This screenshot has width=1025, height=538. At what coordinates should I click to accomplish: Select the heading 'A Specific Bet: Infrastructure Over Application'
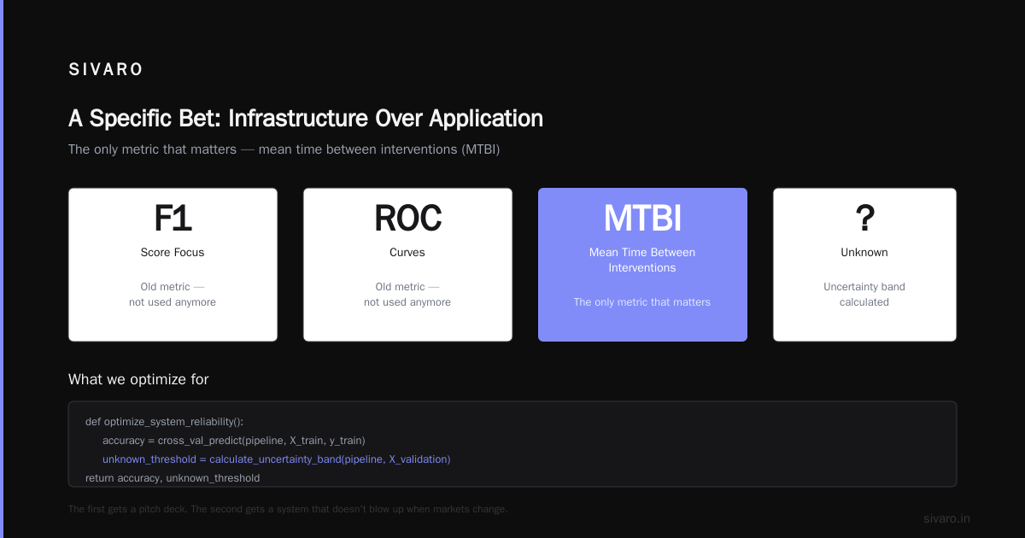click(306, 118)
